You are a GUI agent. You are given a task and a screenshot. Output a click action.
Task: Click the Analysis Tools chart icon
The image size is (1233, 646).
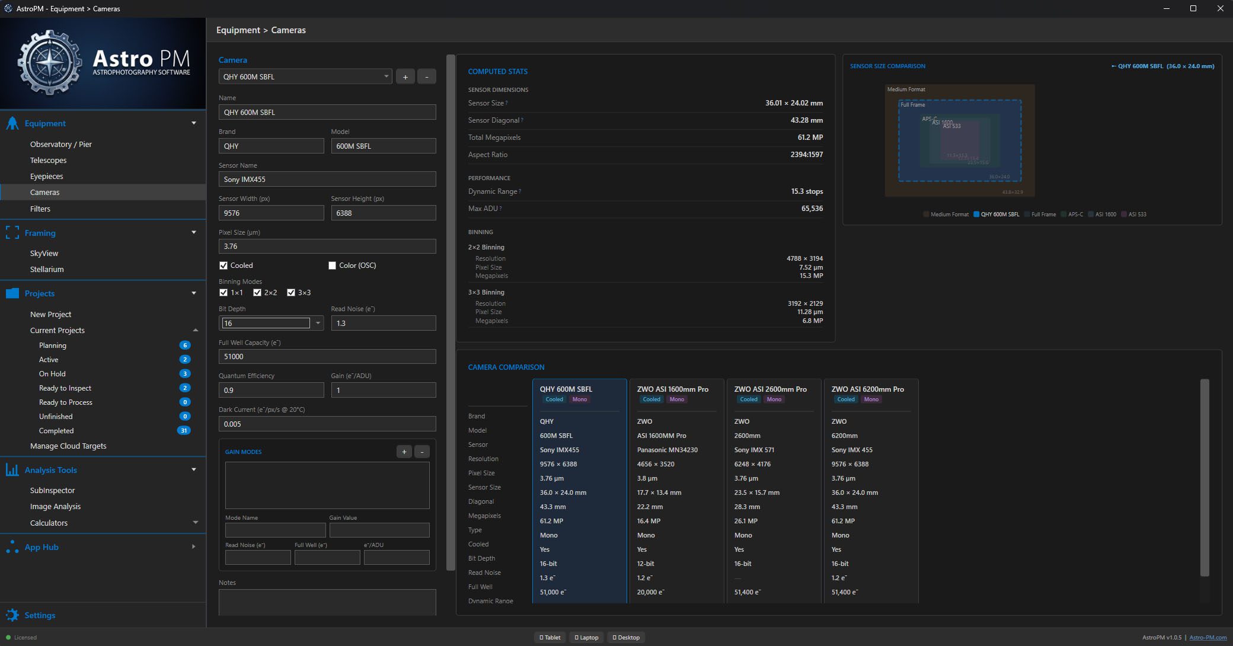(12, 470)
